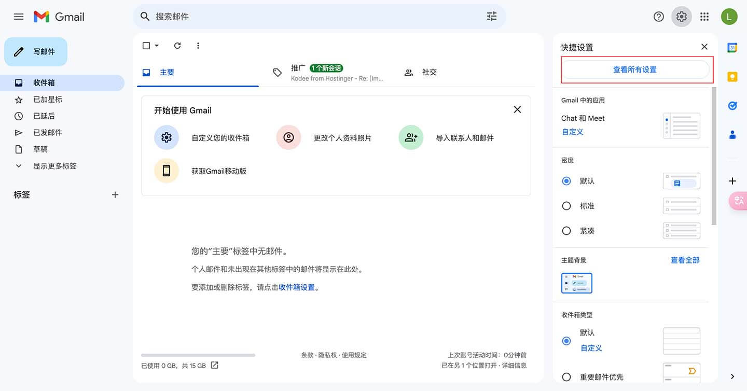Close the quick settings panel

click(704, 47)
